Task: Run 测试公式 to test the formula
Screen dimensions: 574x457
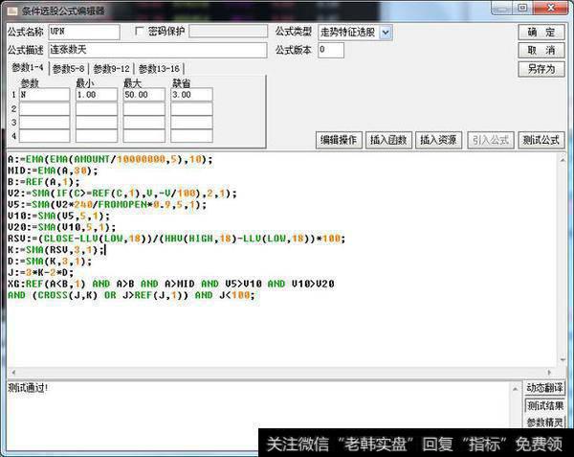Action: point(541,140)
